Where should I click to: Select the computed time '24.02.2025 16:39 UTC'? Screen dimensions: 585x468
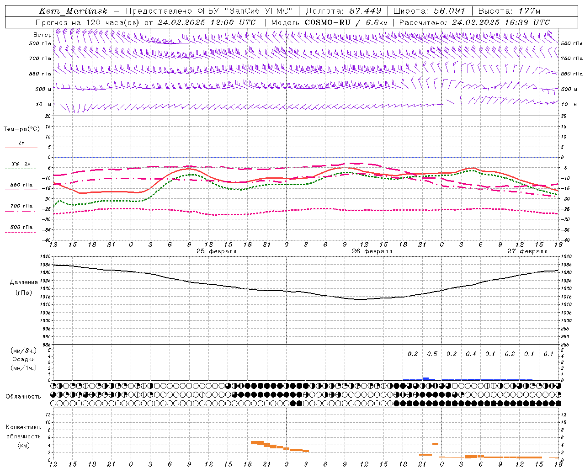point(500,22)
